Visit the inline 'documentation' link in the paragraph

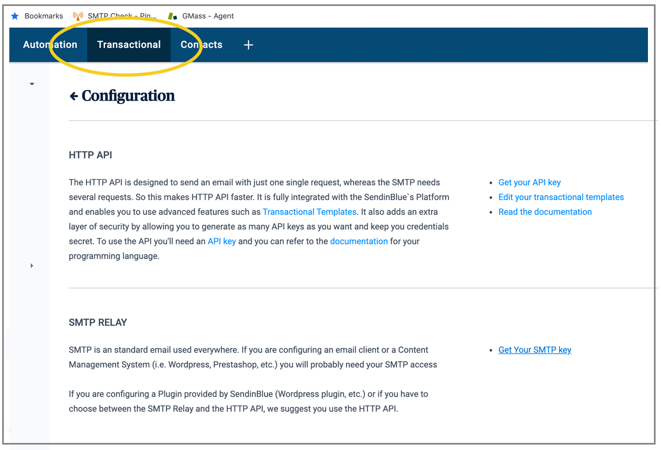[359, 241]
